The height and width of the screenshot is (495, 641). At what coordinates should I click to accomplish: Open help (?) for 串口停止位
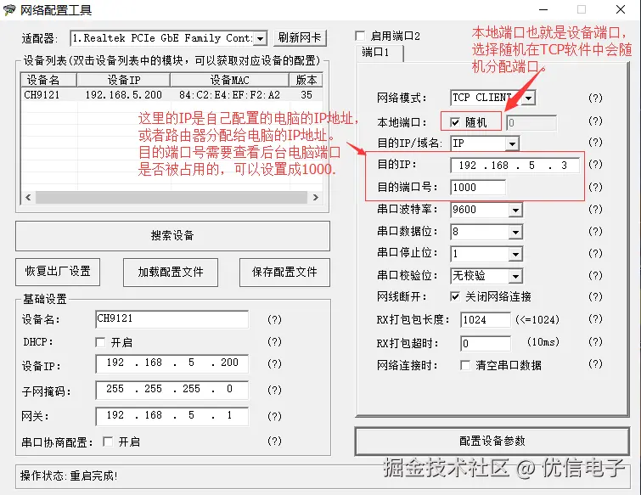(595, 253)
